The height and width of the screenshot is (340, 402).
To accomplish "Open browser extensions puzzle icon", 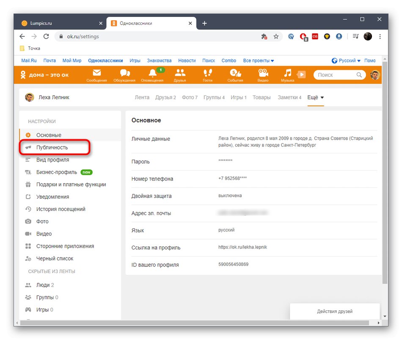I will 264,36.
